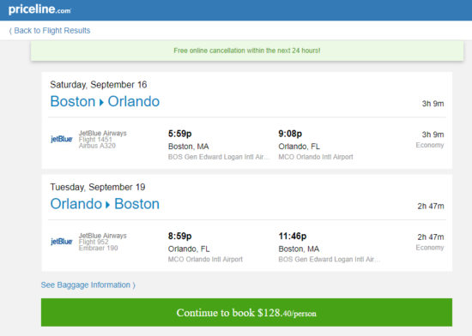472x336 pixels.
Task: Click the arrow between Orlando and Boston
Action: (108, 205)
